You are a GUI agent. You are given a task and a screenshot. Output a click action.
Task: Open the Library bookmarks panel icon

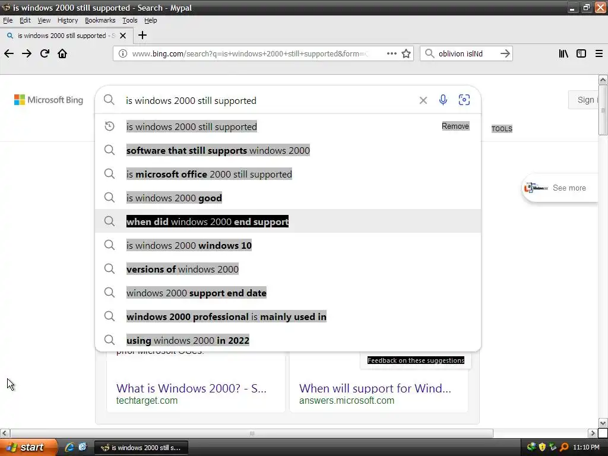pyautogui.click(x=563, y=53)
